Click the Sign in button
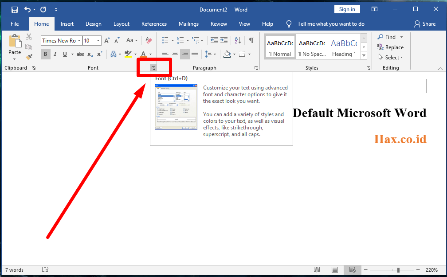The width and height of the screenshot is (447, 277). tap(347, 9)
